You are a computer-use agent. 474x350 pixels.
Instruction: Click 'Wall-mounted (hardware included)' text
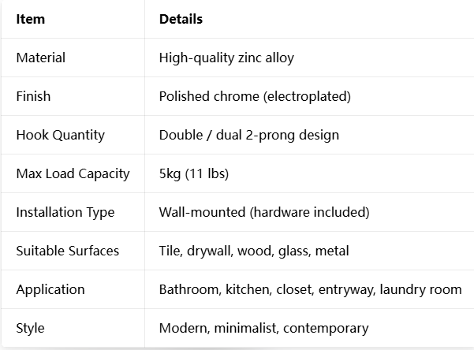coord(264,212)
